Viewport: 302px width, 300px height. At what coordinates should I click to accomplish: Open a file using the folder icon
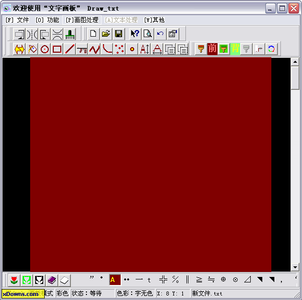(106, 34)
